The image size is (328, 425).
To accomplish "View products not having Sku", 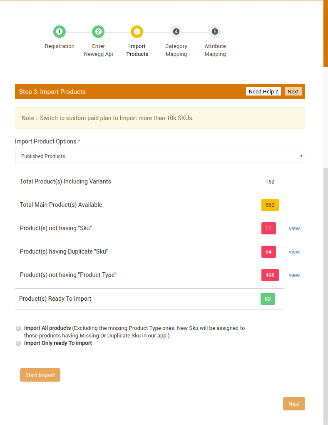I will pos(294,229).
